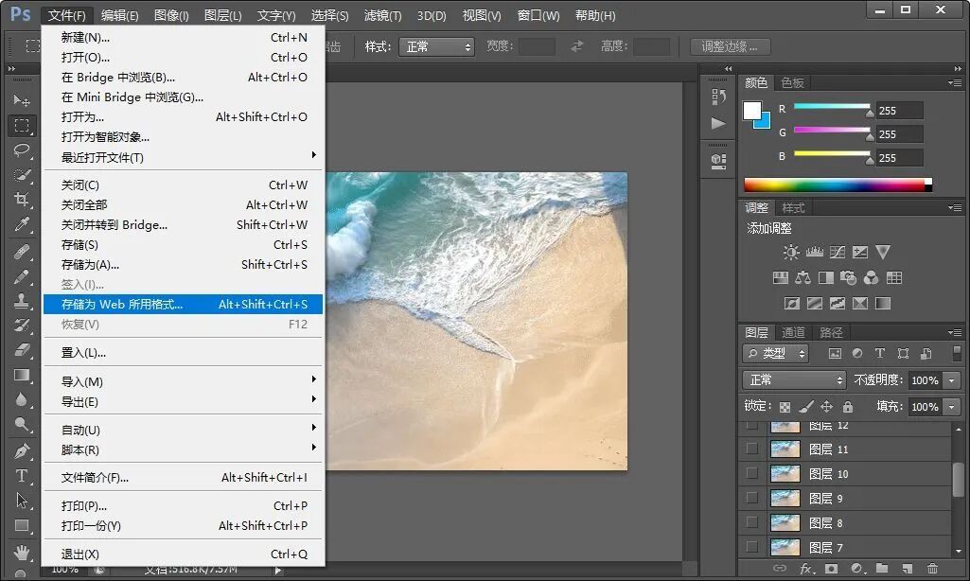Open the layer filter 类型 dropdown
The width and height of the screenshot is (970, 581).
pos(776,353)
